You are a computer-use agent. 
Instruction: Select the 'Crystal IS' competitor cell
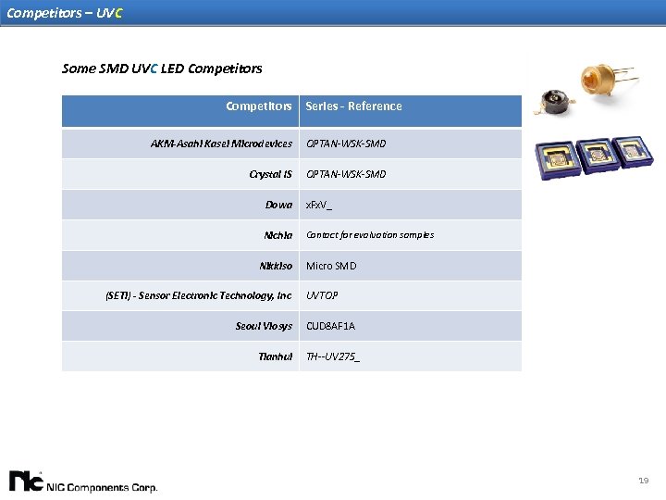[180, 174]
